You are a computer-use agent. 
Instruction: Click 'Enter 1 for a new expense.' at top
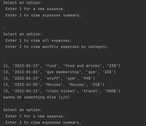point(35,9)
